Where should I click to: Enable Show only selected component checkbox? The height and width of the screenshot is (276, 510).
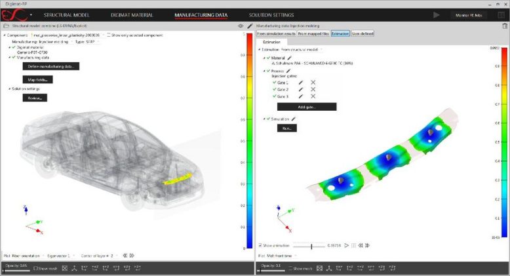pyautogui.click(x=108, y=34)
